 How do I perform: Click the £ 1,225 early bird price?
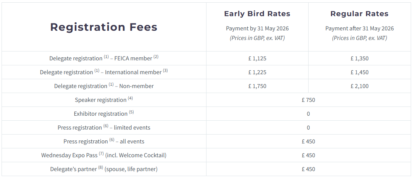pyautogui.click(x=257, y=72)
